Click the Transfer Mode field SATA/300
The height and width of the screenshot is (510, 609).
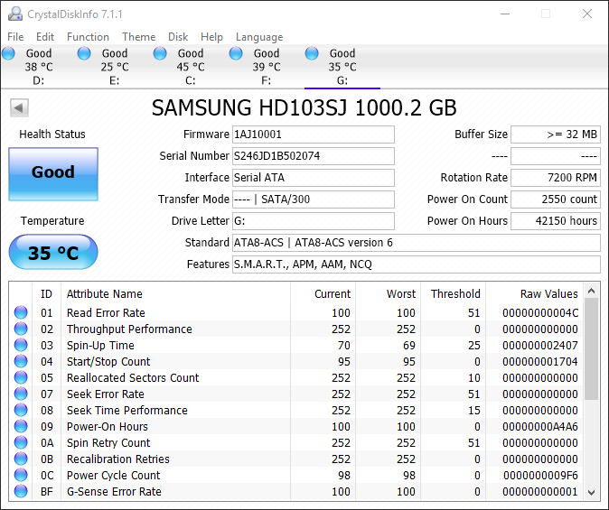click(x=314, y=199)
